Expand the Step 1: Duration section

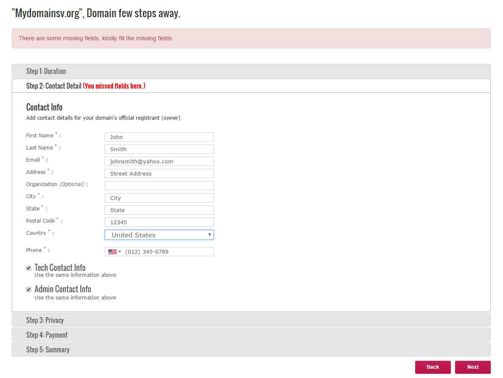[251, 71]
